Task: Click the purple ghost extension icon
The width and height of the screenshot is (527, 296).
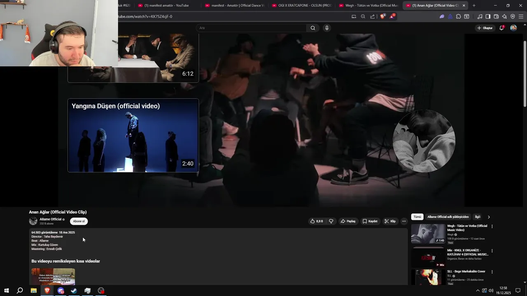Action: tap(442, 16)
